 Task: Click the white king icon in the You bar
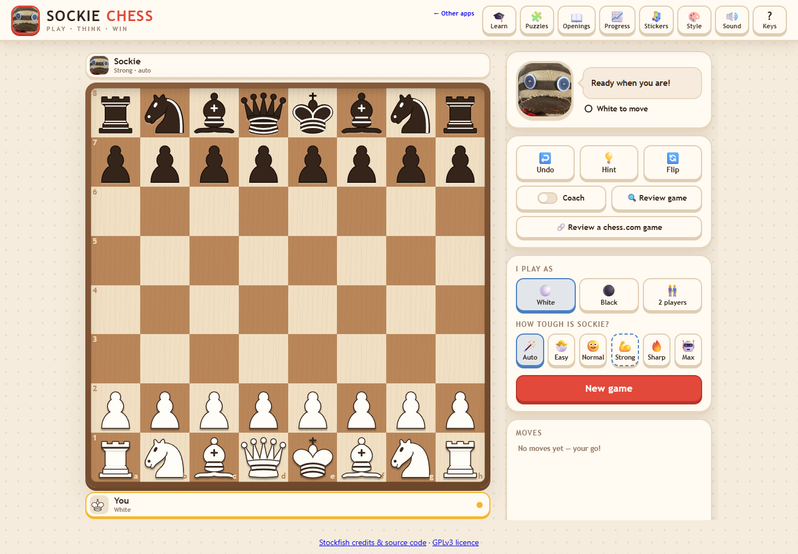point(99,505)
